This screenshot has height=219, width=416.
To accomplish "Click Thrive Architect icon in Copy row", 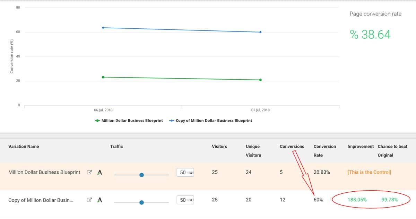I will (100, 200).
